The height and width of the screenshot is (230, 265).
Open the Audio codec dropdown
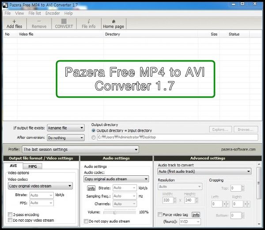116,179
